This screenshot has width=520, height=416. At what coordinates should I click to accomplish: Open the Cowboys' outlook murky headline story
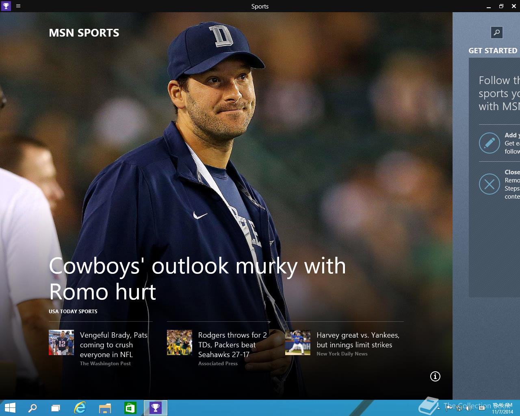[x=197, y=279]
